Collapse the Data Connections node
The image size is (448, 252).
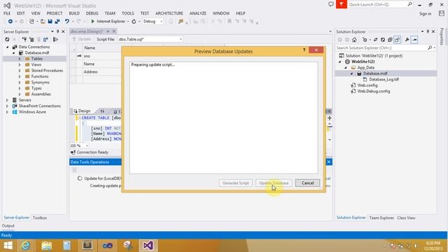coord(8,47)
